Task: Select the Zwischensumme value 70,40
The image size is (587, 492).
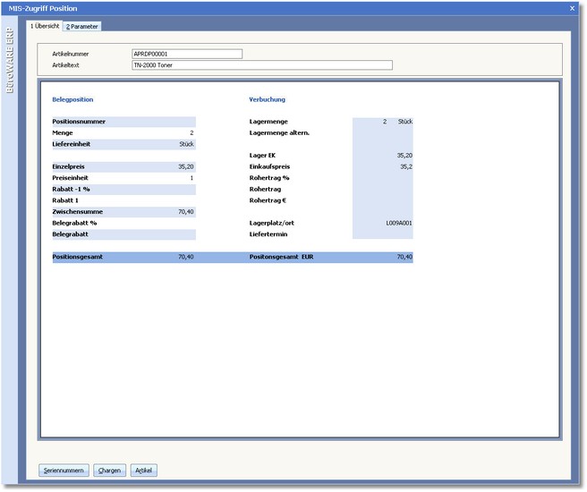Action: pyautogui.click(x=170, y=212)
